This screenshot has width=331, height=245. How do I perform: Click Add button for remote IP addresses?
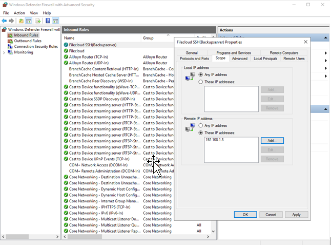click(272, 140)
